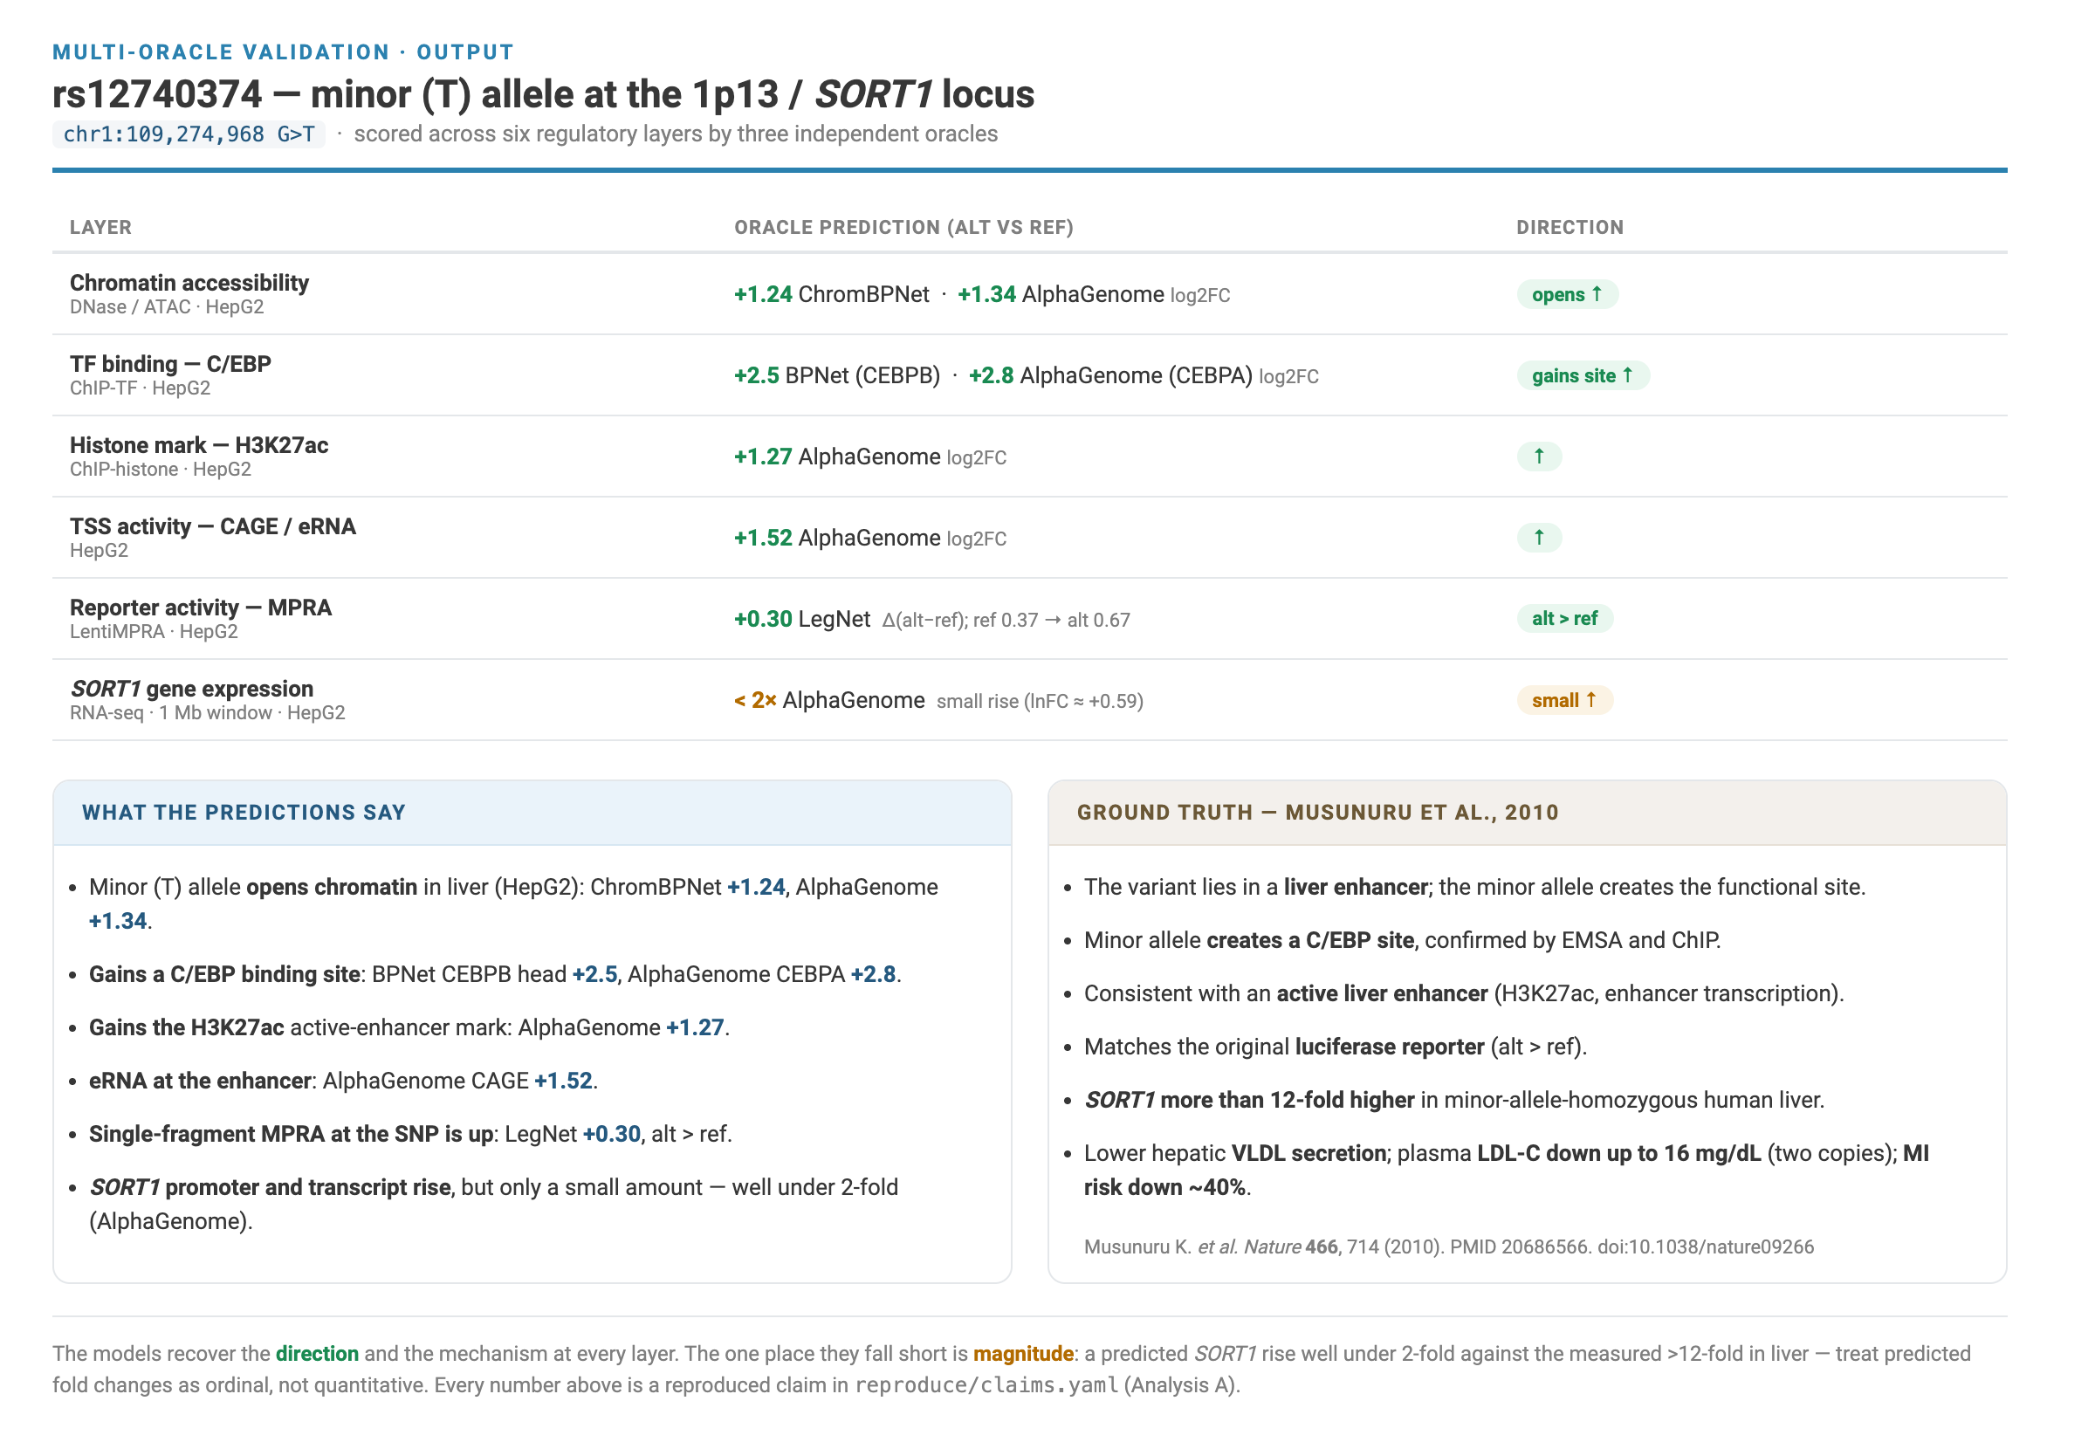The height and width of the screenshot is (1449, 2095).
Task: Click the chr1:109,274,968 G>T coordinate chip
Action: tap(189, 134)
